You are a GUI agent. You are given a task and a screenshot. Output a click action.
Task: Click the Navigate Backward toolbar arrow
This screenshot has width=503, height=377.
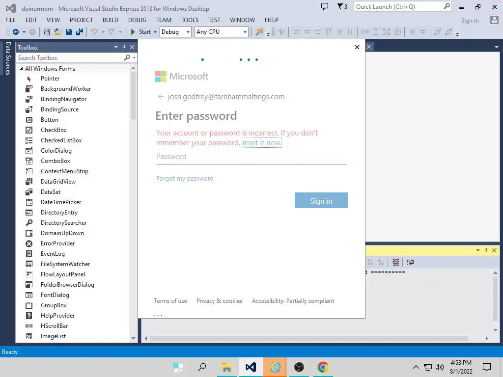click(15, 32)
